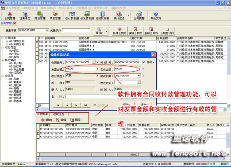Select 04-已完成 in the tree

pyautogui.click(x=15, y=73)
